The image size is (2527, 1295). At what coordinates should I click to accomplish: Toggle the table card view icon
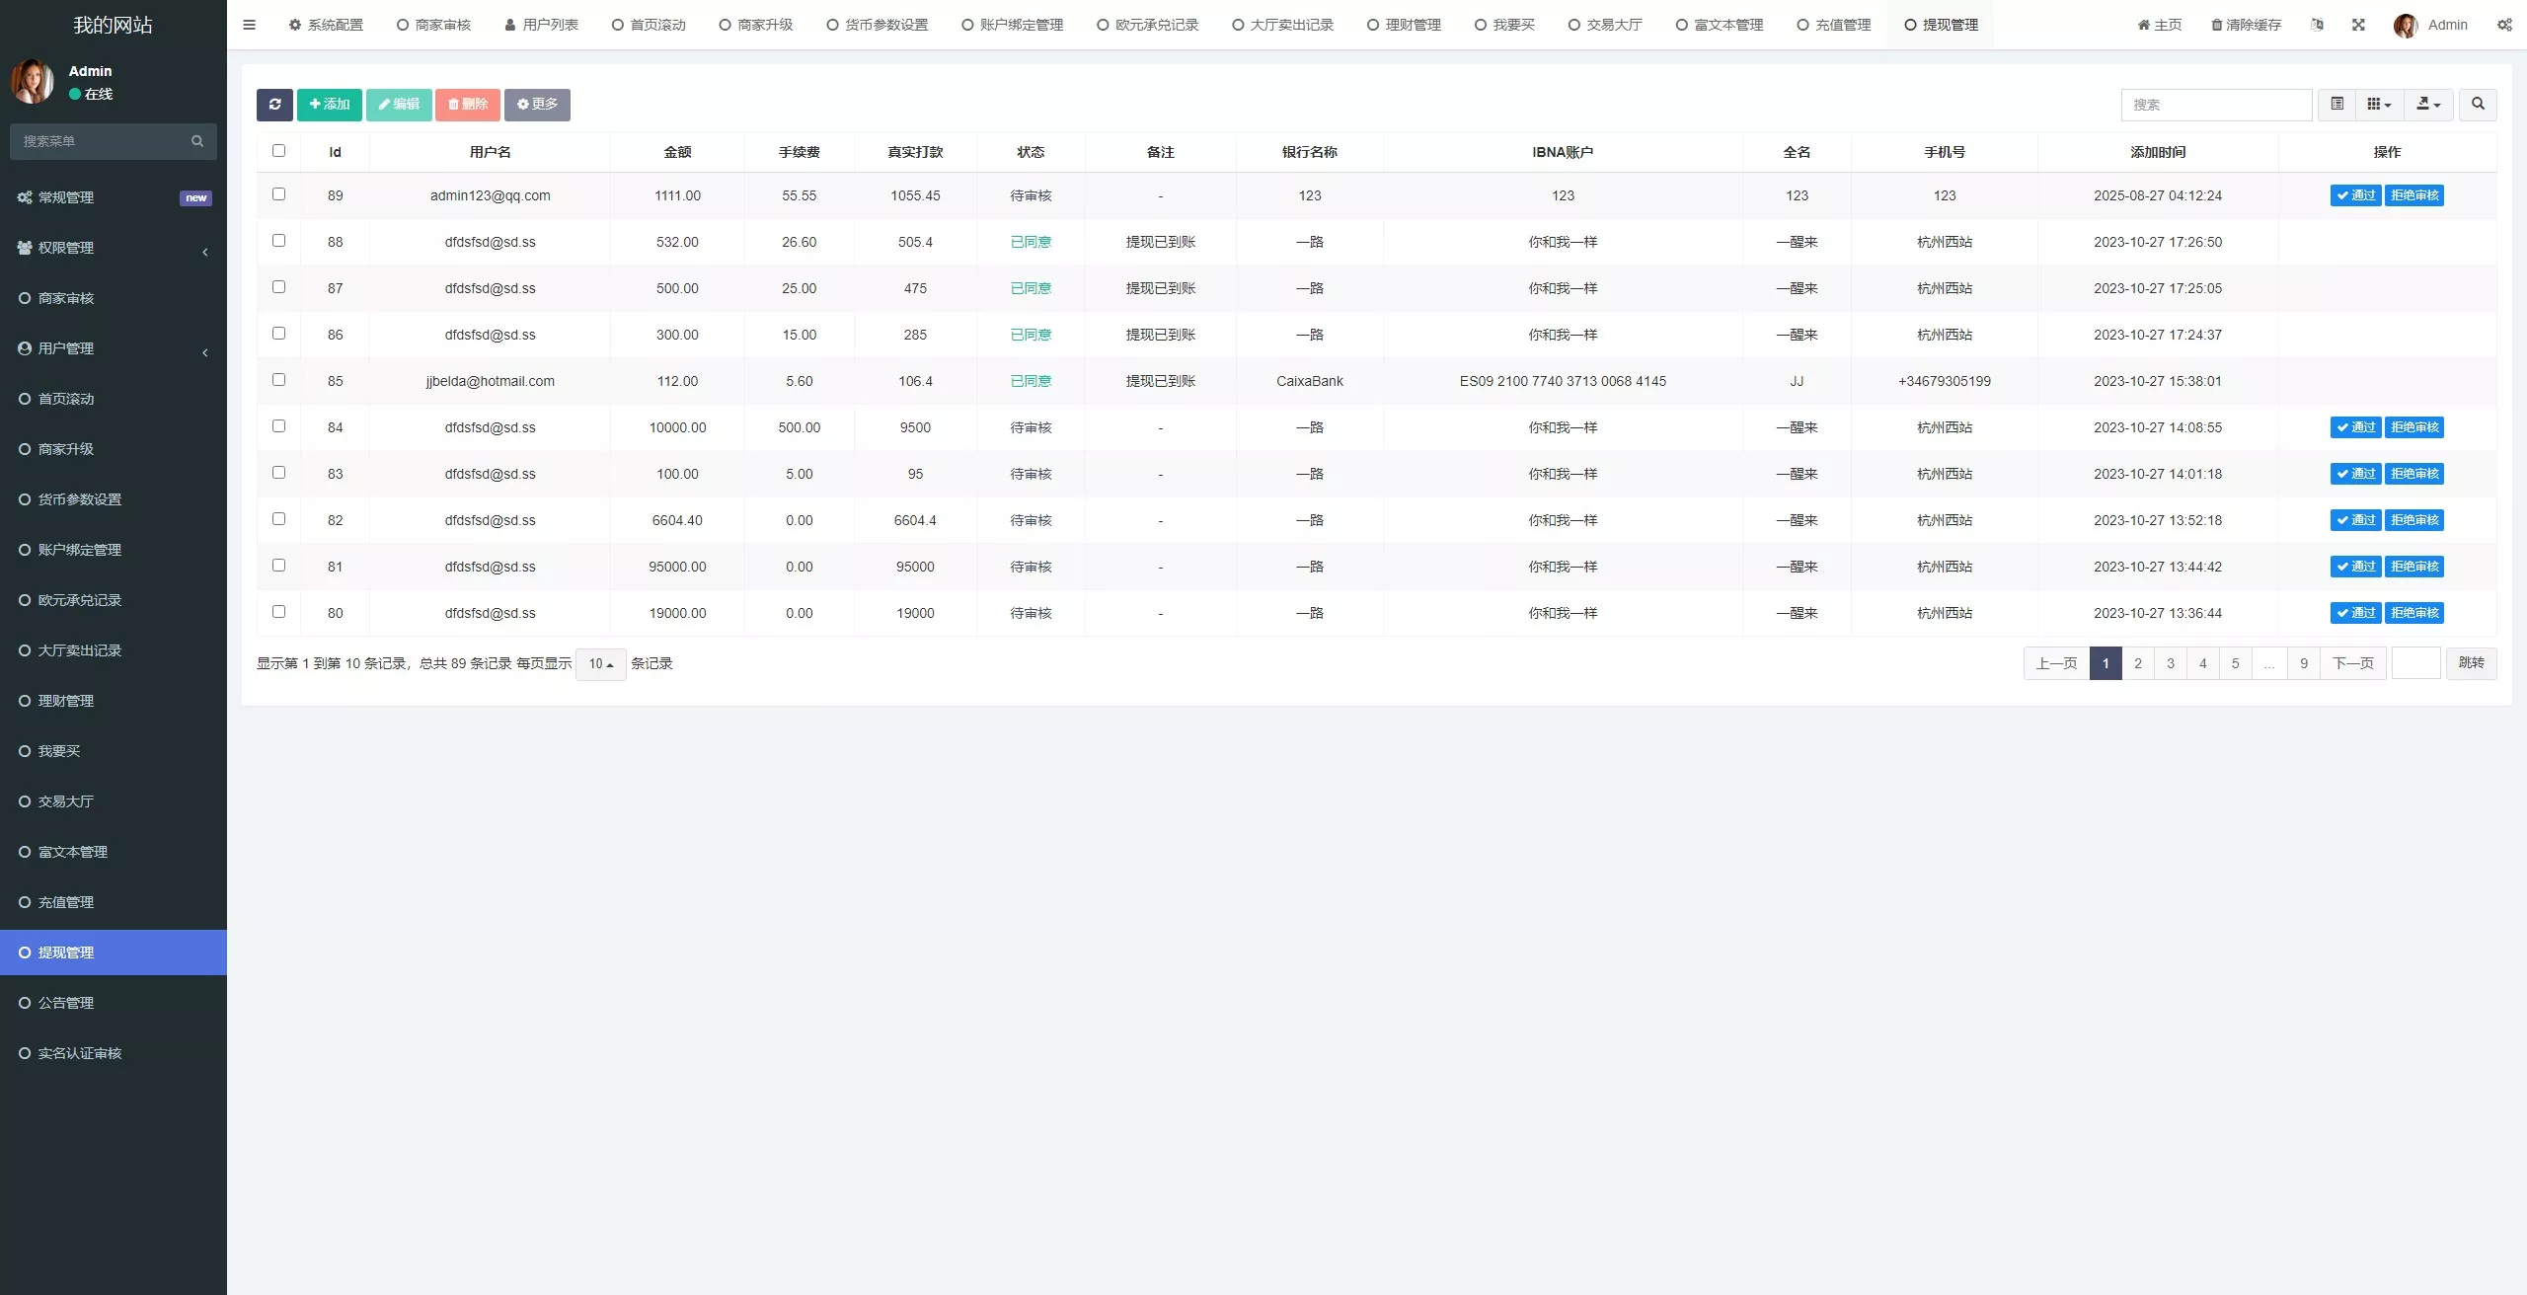tap(2336, 105)
